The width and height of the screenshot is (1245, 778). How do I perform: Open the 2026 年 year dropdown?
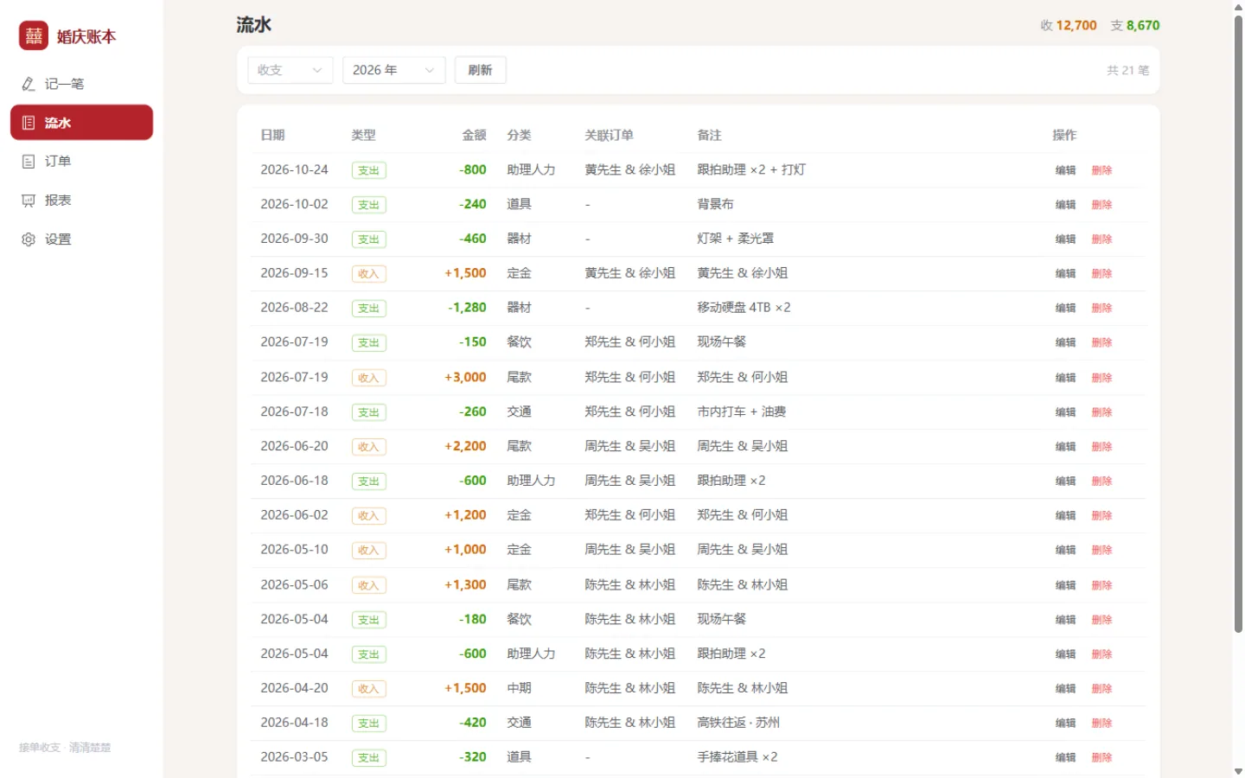(394, 70)
